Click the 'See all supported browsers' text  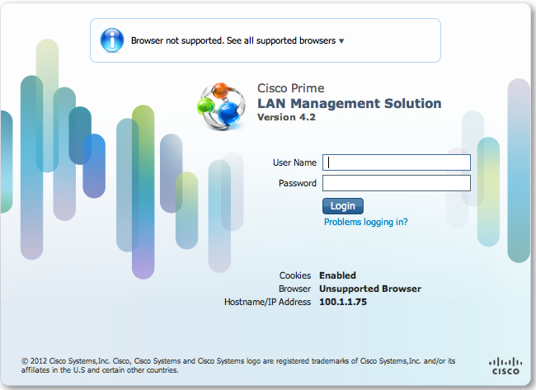click(283, 40)
